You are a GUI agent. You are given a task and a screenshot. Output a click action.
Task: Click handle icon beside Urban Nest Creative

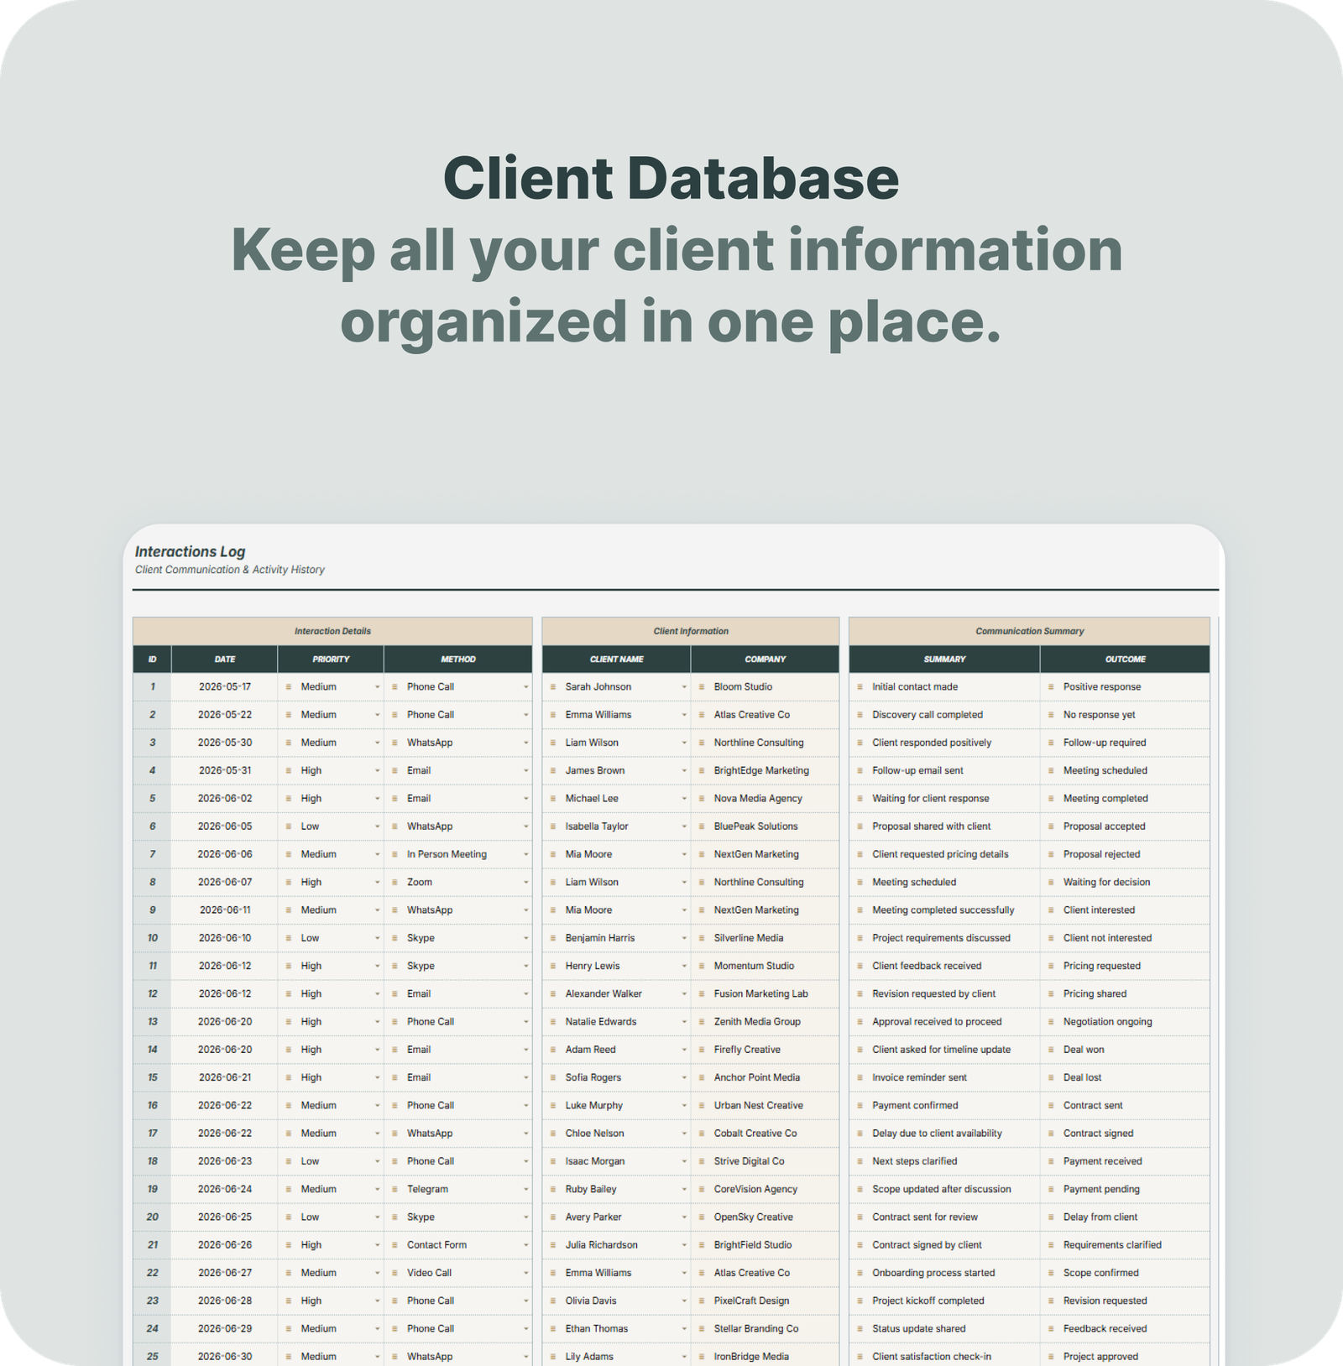click(x=702, y=1105)
